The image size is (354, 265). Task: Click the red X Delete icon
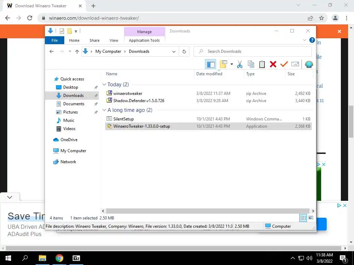click(x=273, y=65)
